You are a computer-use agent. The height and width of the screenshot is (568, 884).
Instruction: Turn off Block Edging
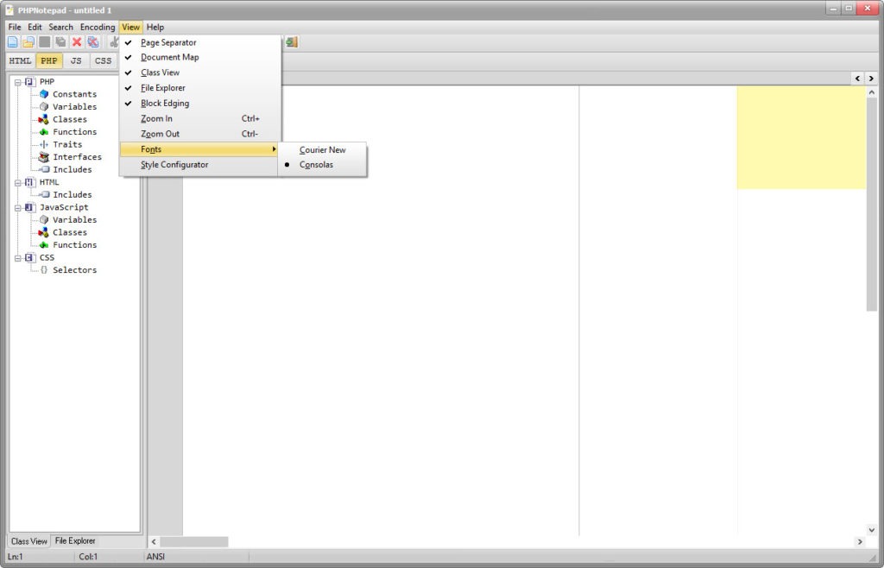pos(200,103)
